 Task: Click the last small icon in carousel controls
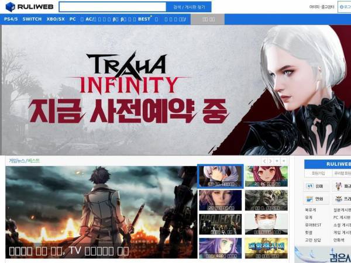284,161
